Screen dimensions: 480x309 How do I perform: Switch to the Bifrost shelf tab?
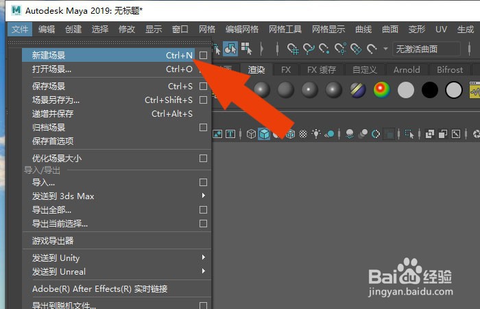[450, 69]
